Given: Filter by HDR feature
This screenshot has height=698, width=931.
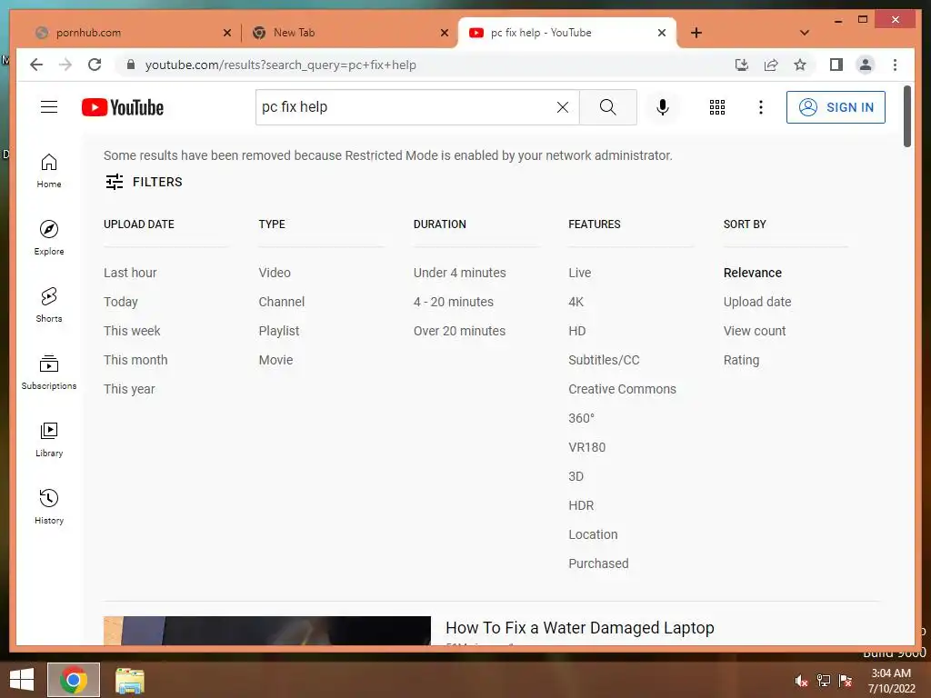Looking at the screenshot, I should pyautogui.click(x=581, y=505).
